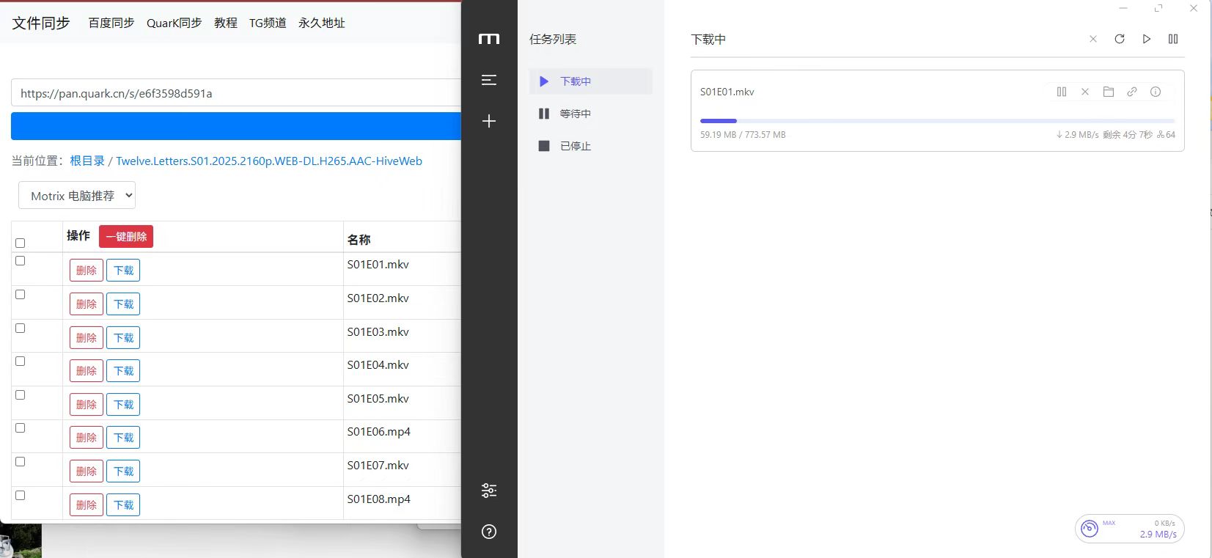Click the plus icon to add task

pos(489,121)
